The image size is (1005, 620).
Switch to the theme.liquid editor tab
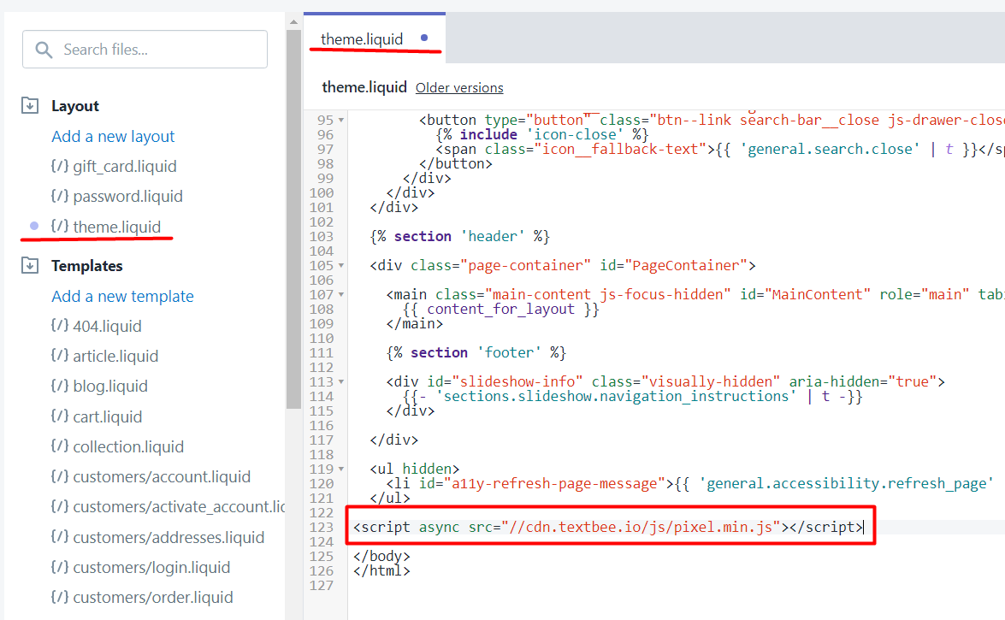375,38
